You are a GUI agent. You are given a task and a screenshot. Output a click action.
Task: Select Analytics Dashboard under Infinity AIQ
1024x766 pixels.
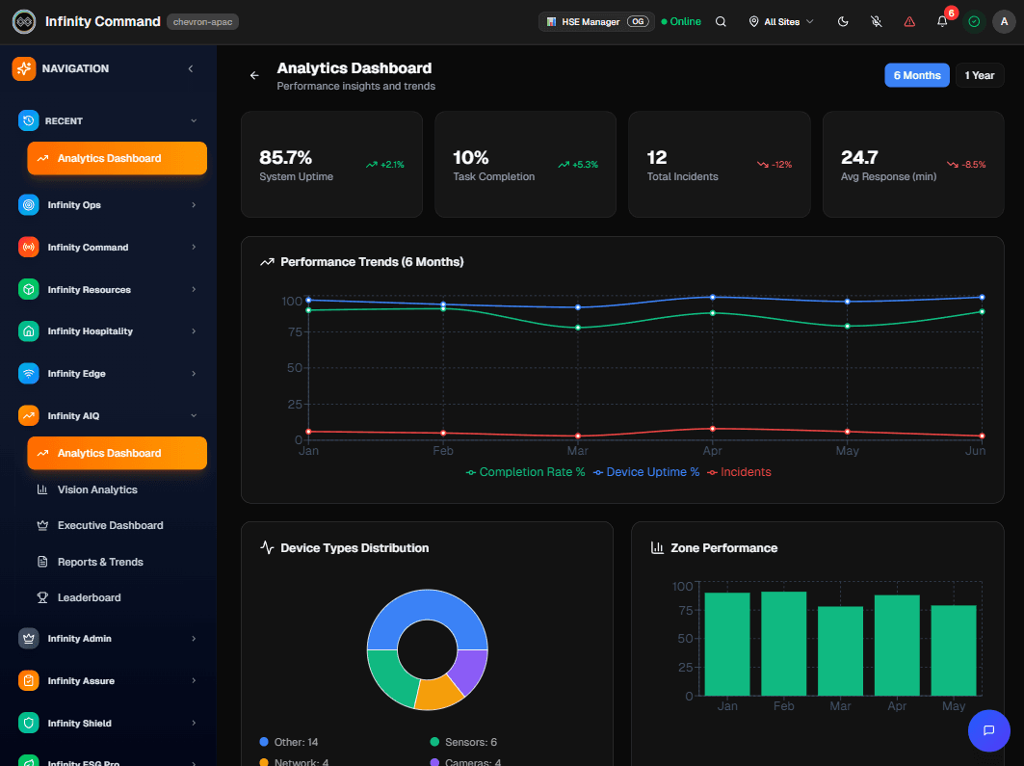(x=117, y=453)
